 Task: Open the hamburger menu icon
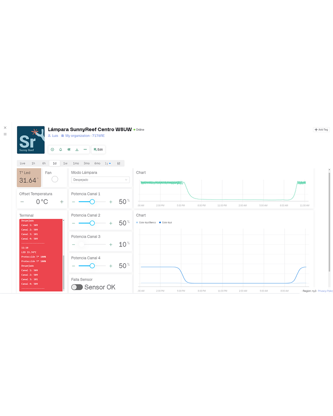pos(5,134)
